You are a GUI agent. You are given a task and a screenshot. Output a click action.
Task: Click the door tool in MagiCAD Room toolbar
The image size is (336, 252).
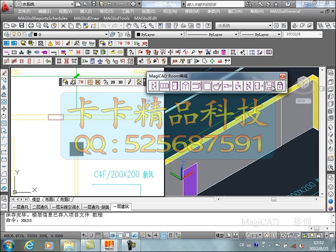pos(175,86)
